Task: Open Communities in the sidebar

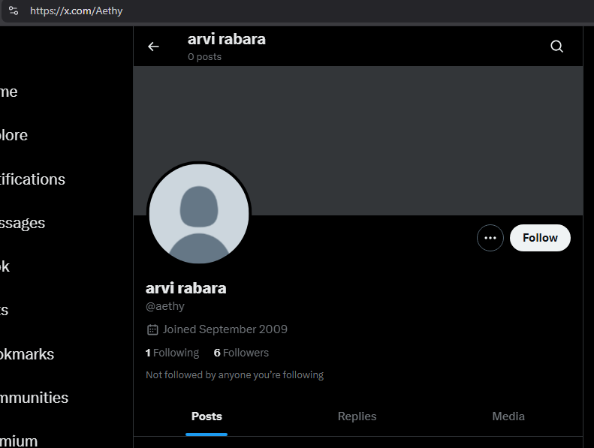Action: tap(34, 398)
